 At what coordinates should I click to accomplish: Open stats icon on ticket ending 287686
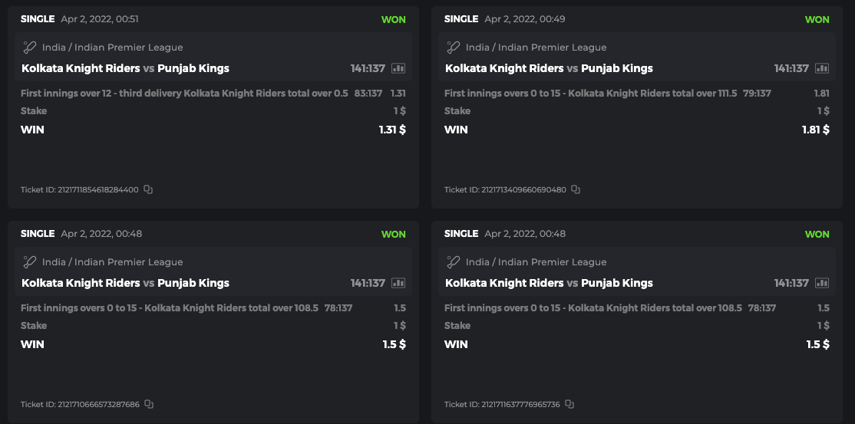point(398,283)
